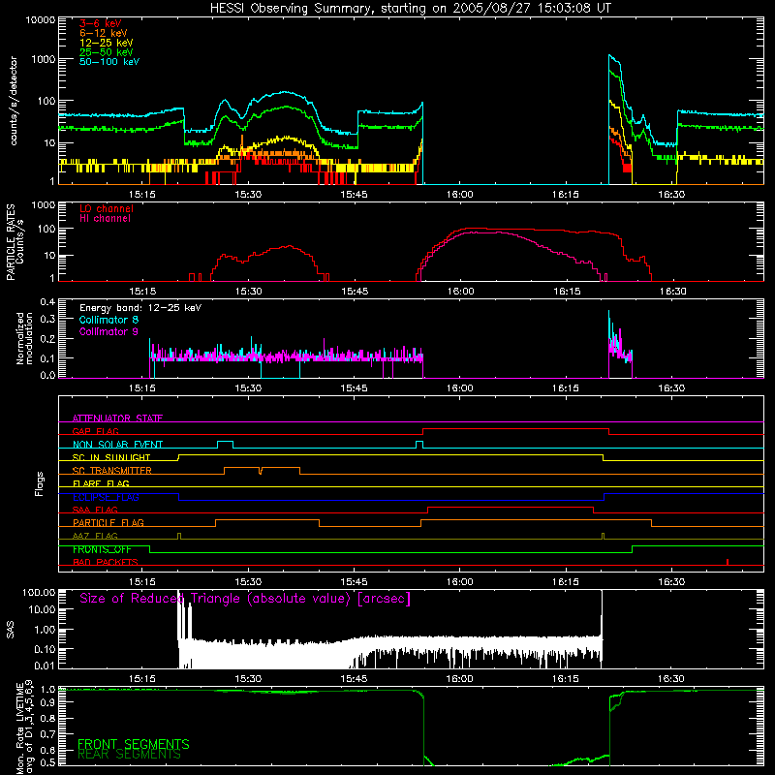Select the 25-50 keV legend label
Viewport: 775px width, 775px height.
107,52
